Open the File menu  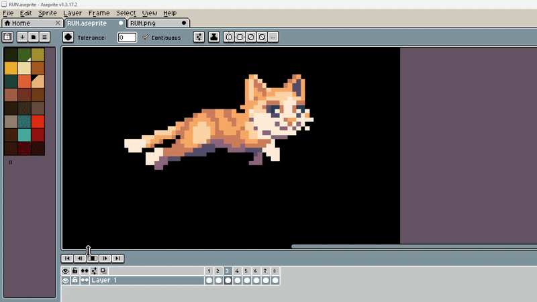coord(8,13)
